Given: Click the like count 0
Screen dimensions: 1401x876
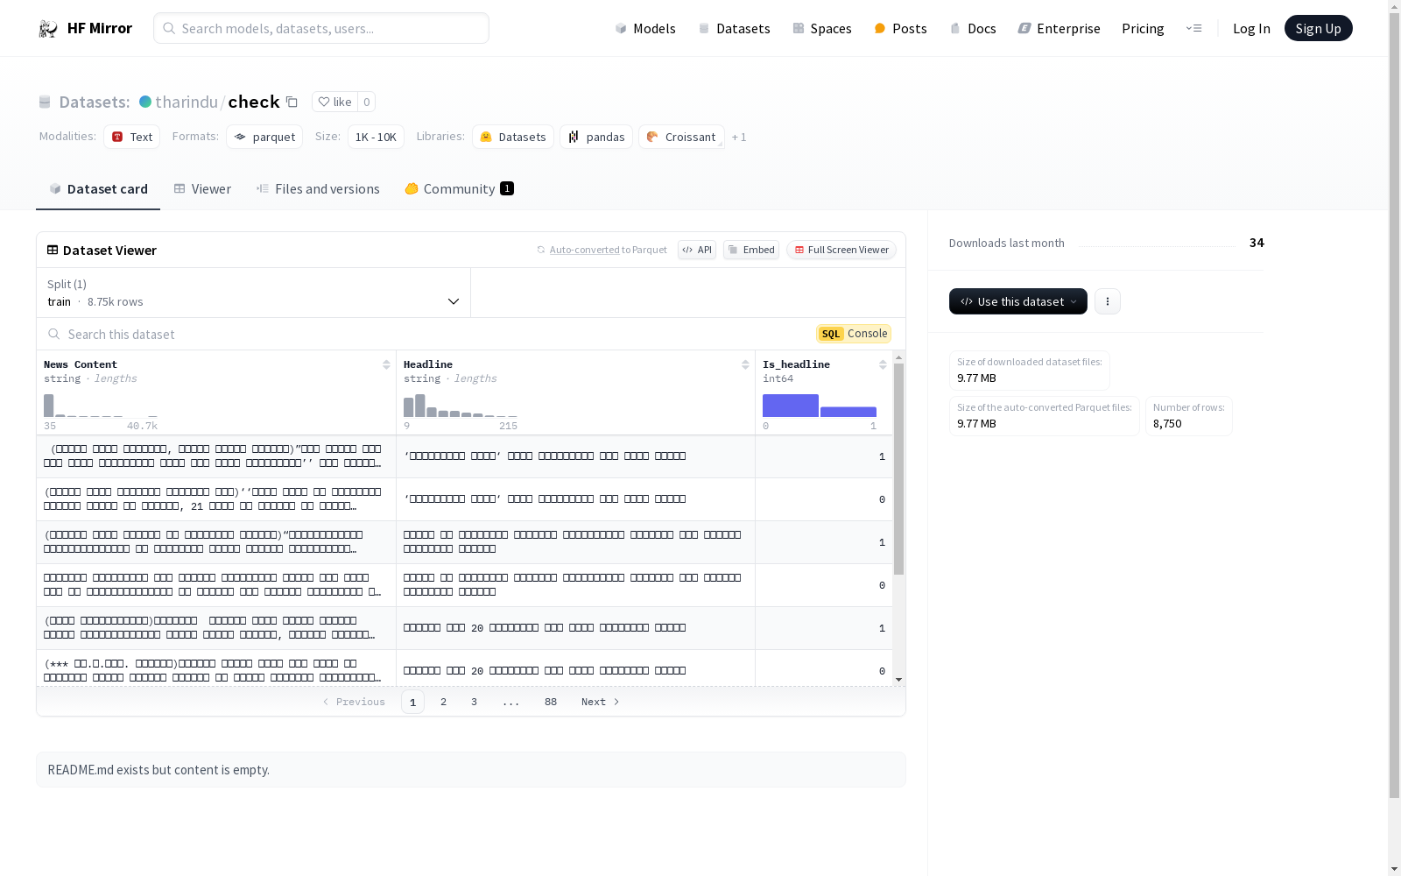Looking at the screenshot, I should click(367, 102).
